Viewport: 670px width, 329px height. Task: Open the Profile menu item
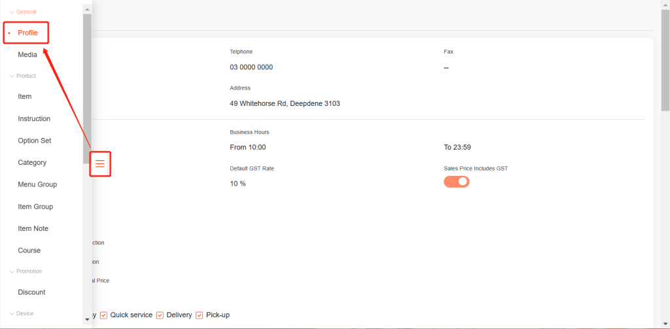27,33
